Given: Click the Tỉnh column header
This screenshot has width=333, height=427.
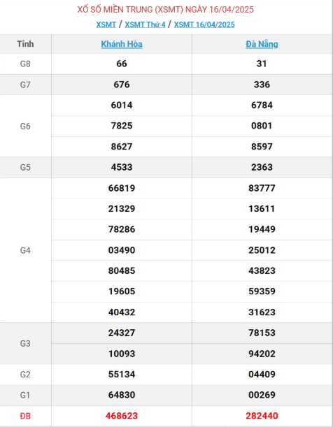Looking at the screenshot, I should point(25,44).
